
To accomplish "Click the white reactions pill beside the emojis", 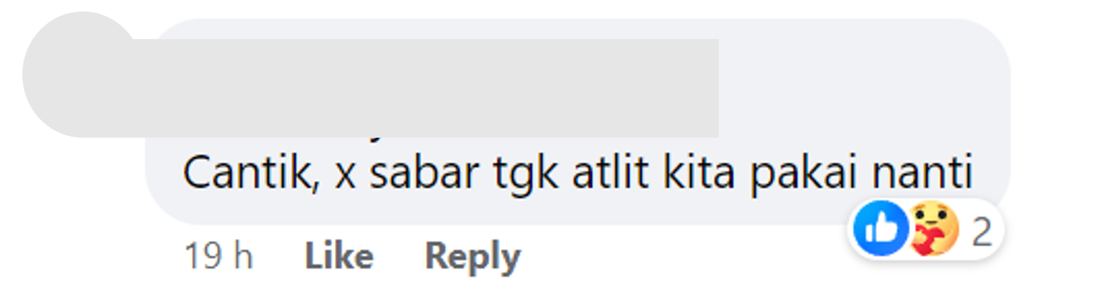I will pos(927,230).
